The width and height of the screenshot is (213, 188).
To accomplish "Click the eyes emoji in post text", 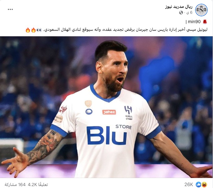I will (x=39, y=30).
